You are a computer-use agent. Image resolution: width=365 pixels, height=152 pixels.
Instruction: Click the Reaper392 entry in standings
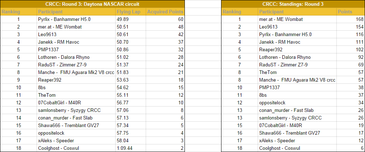click(297, 50)
